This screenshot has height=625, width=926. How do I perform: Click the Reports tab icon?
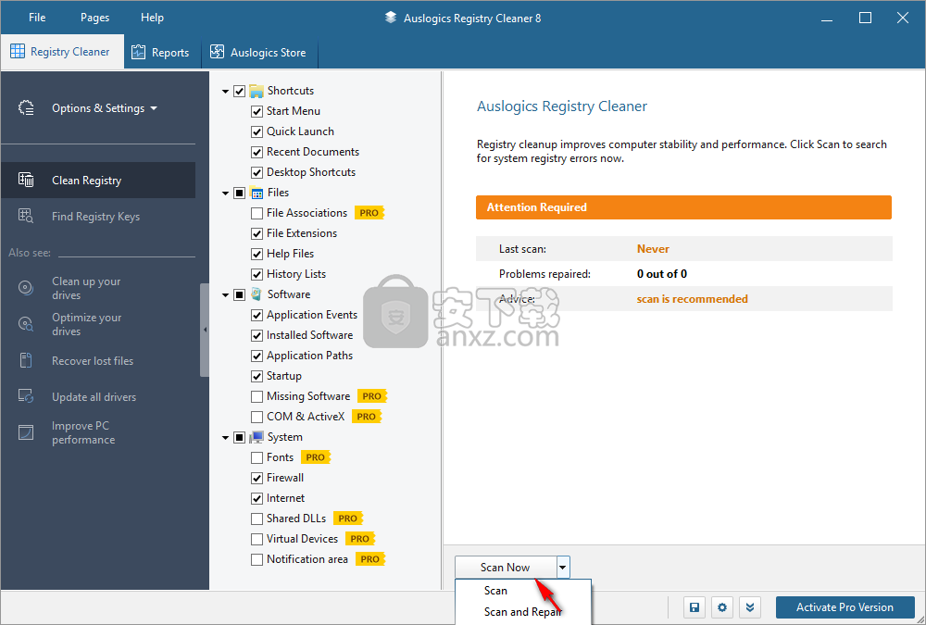tap(138, 52)
